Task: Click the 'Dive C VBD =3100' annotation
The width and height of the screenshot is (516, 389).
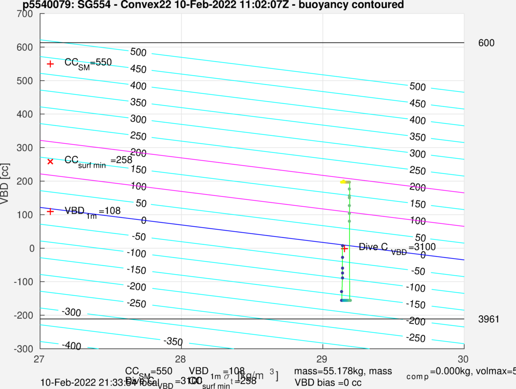Action: tap(397, 248)
